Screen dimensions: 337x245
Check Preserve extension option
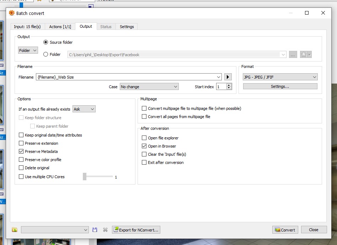point(21,143)
